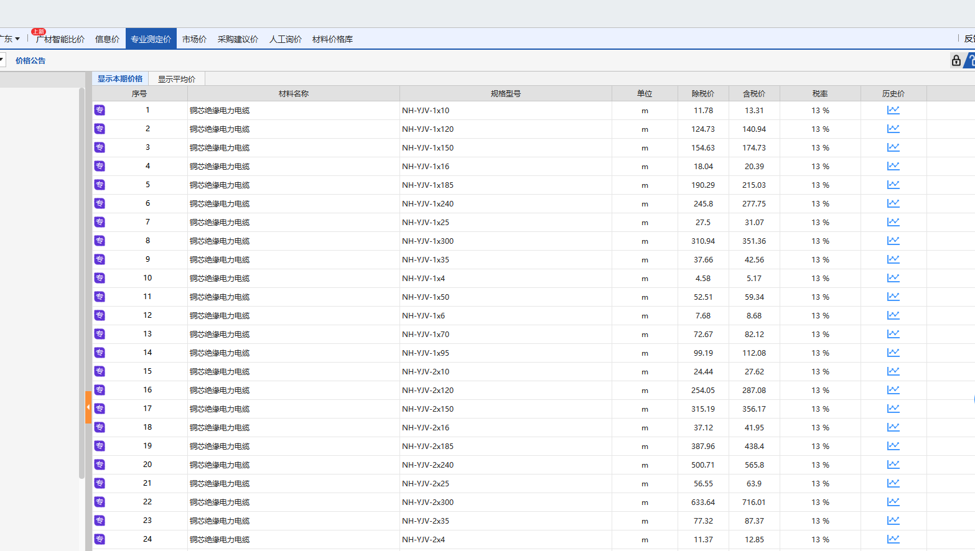The height and width of the screenshot is (551, 975).
Task: Click the lock icon at top right
Action: pos(956,60)
